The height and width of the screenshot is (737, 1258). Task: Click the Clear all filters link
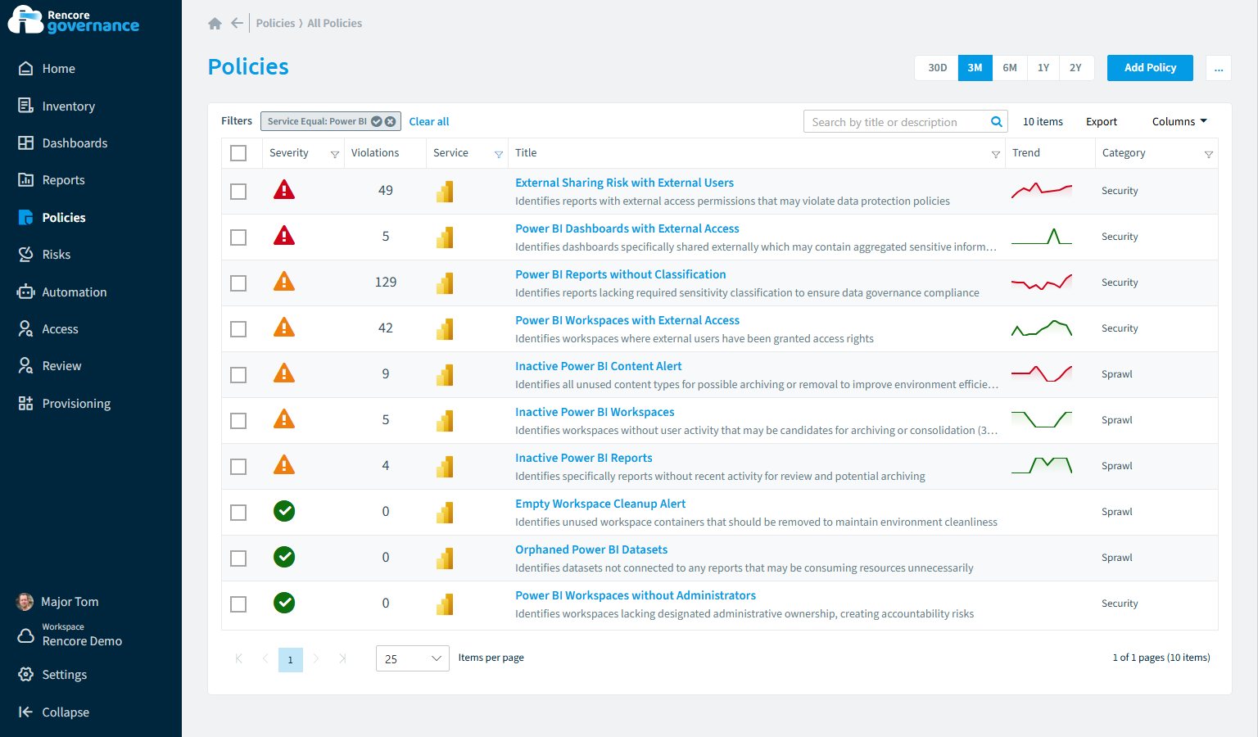(429, 121)
